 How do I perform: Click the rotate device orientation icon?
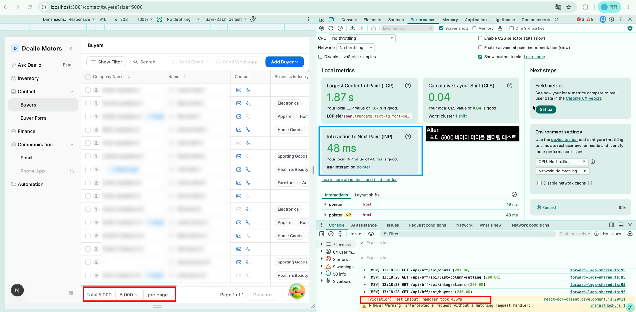(x=253, y=19)
